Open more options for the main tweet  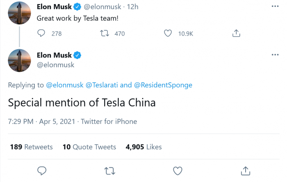tap(274, 55)
